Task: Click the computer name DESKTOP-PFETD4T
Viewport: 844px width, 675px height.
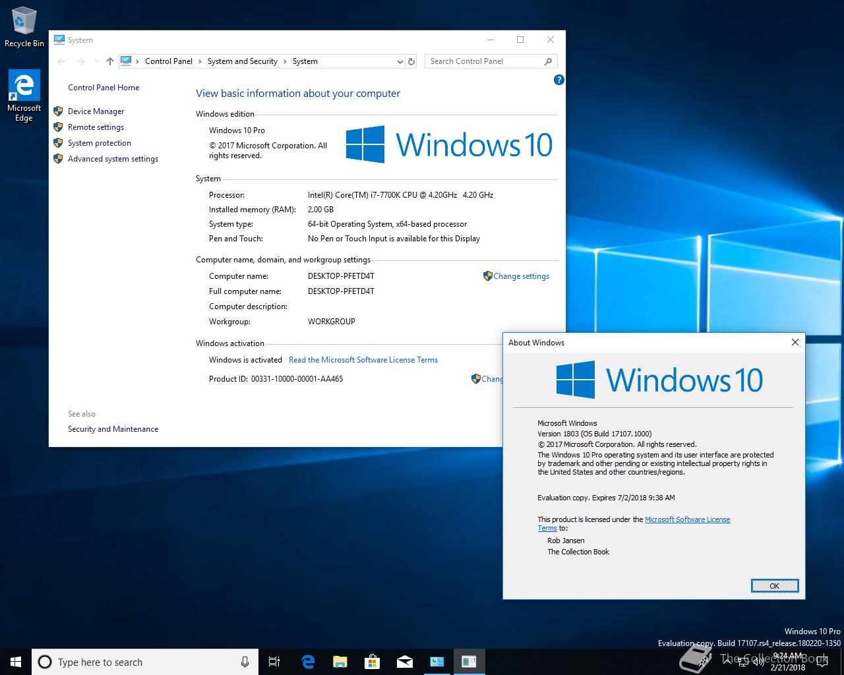Action: [341, 276]
